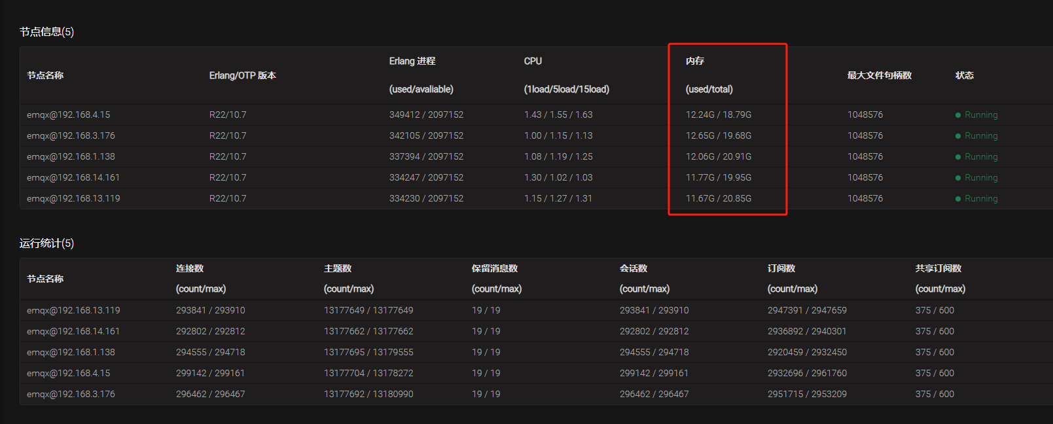Screen dimensions: 1053x424
Task: Select process count 342105 / 2097152
Action: coord(426,135)
